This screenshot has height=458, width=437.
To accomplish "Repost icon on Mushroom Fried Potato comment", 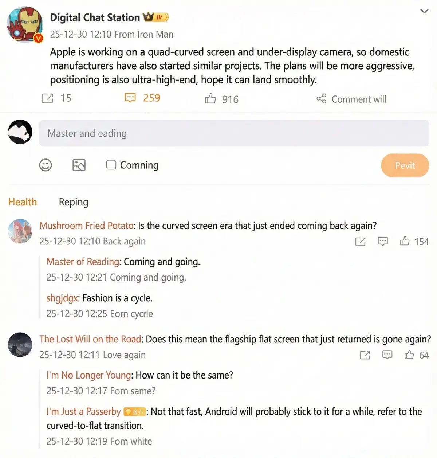I will pos(360,242).
